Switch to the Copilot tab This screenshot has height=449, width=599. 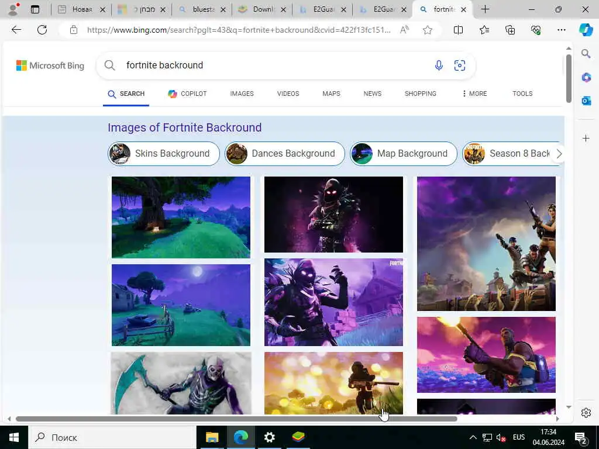tap(187, 94)
